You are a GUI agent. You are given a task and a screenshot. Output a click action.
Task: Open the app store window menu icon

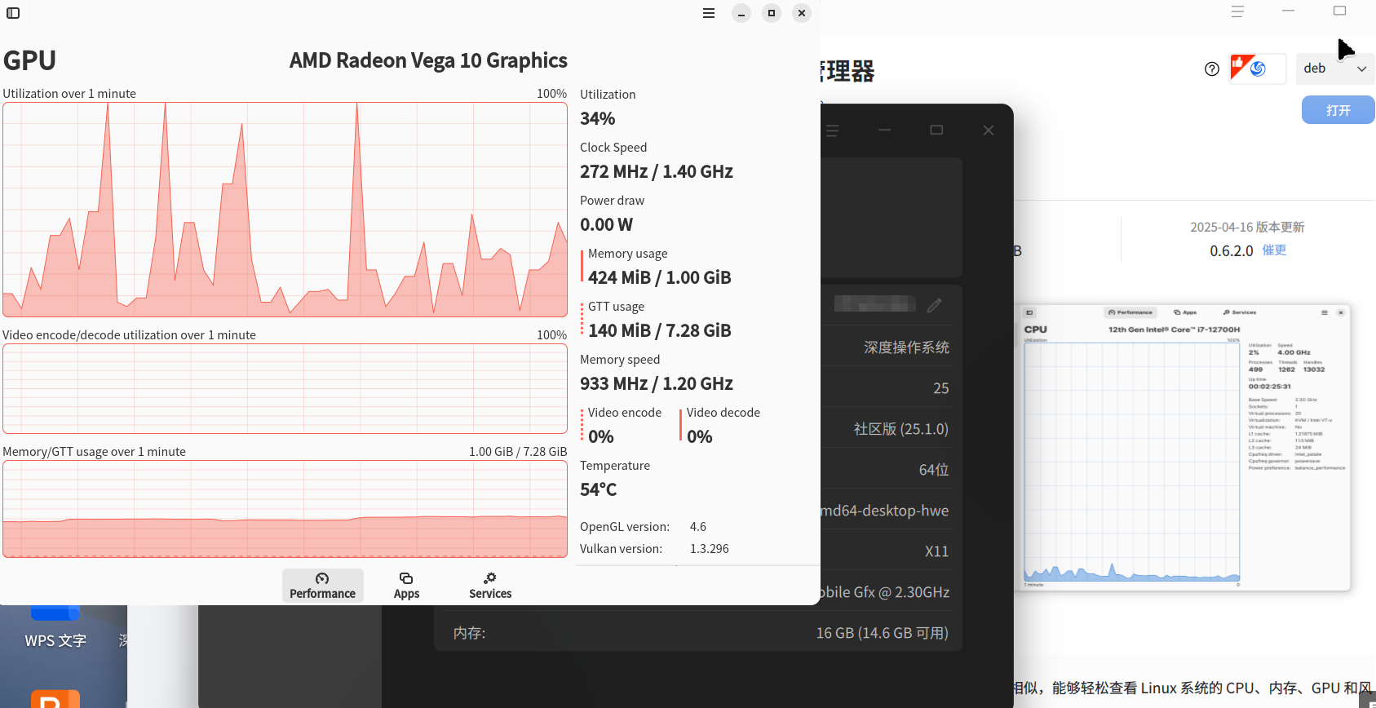click(1237, 11)
